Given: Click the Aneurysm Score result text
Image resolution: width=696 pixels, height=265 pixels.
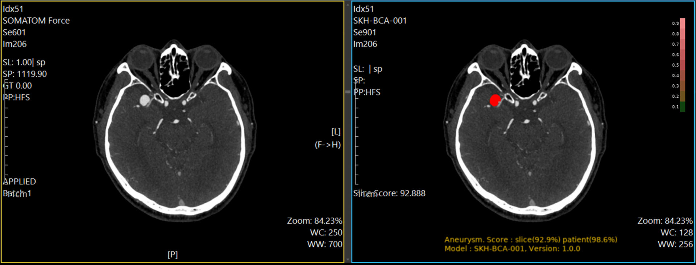Looking at the screenshot, I should (x=530, y=240).
